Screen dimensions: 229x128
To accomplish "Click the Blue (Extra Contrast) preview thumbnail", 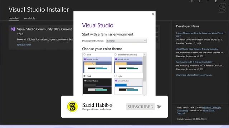I will pyautogui.click(x=128, y=65).
